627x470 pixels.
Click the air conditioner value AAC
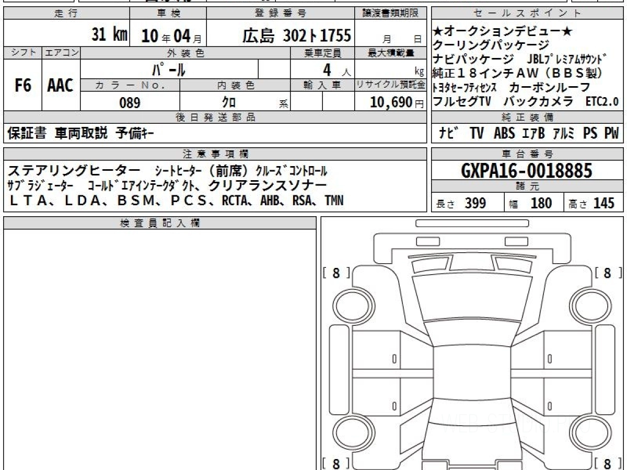click(x=61, y=86)
